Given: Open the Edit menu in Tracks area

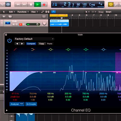Looking at the screenshot, I should [12, 12].
